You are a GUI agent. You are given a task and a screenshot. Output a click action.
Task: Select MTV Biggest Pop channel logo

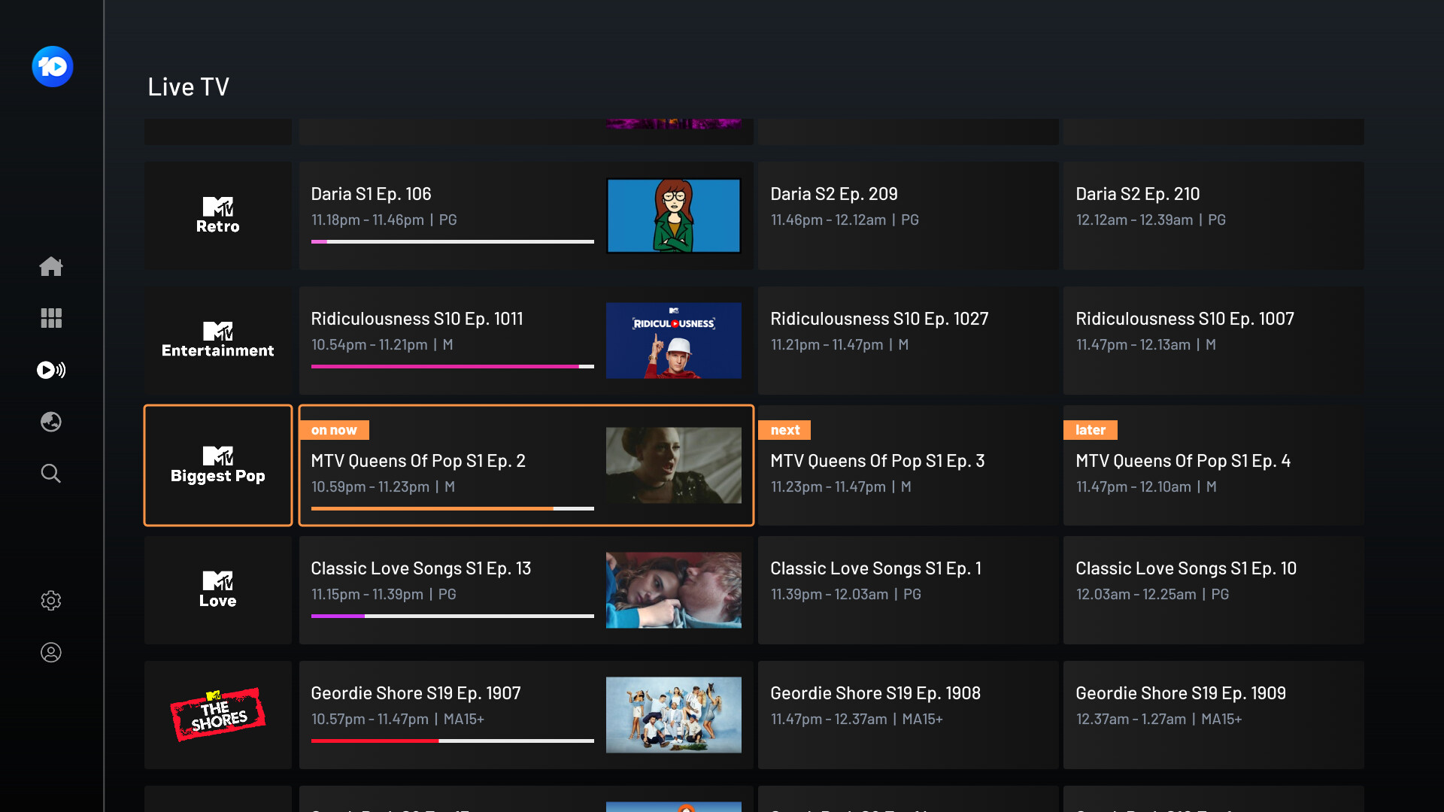pyautogui.click(x=218, y=465)
